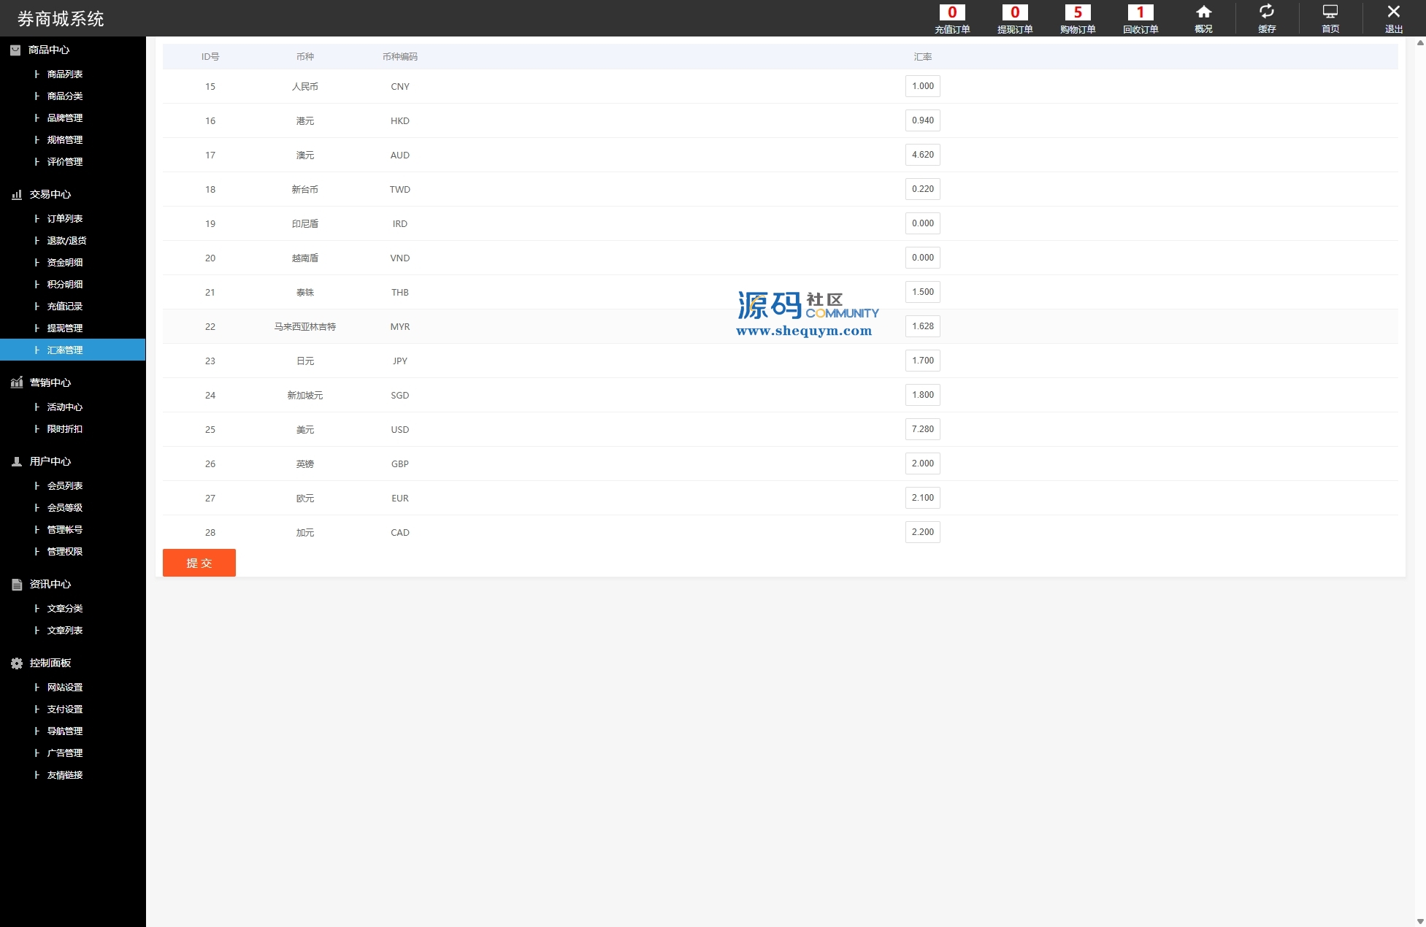Go to 会员列表 menu item
The image size is (1426, 927).
pyautogui.click(x=65, y=485)
